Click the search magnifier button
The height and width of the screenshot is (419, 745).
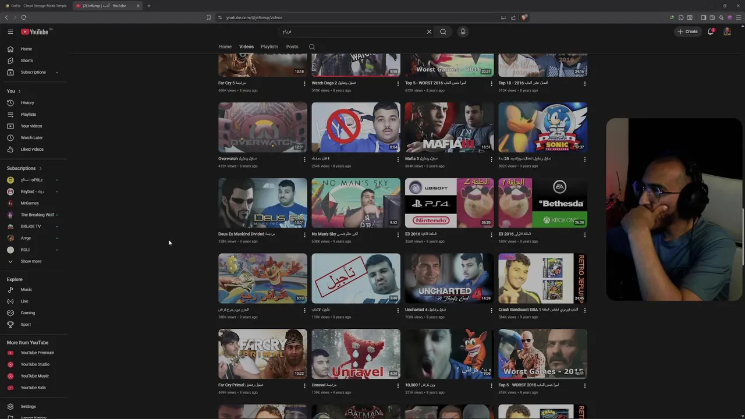tap(443, 32)
